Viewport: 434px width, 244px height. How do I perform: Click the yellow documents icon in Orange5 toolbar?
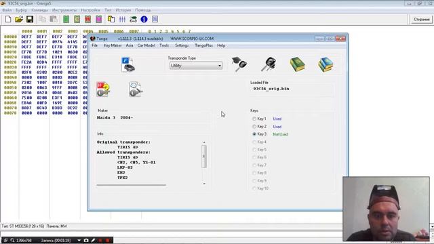111,19
